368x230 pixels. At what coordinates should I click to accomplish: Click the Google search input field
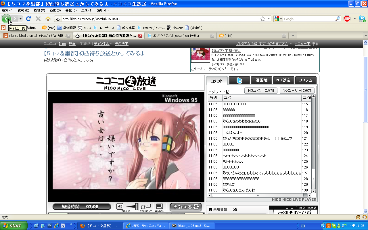pos(309,19)
